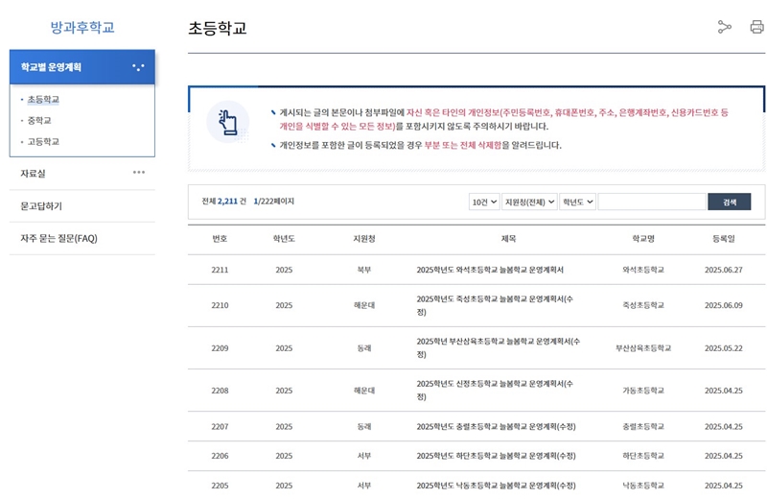Click row number 2209
767x499 pixels.
point(220,348)
